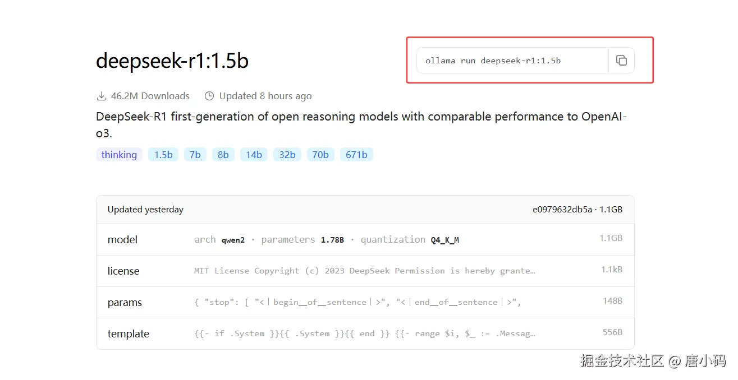Expand the params row details

(125, 302)
